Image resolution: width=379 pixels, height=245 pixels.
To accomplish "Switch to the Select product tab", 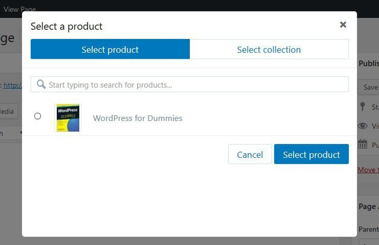I will pyautogui.click(x=110, y=49).
